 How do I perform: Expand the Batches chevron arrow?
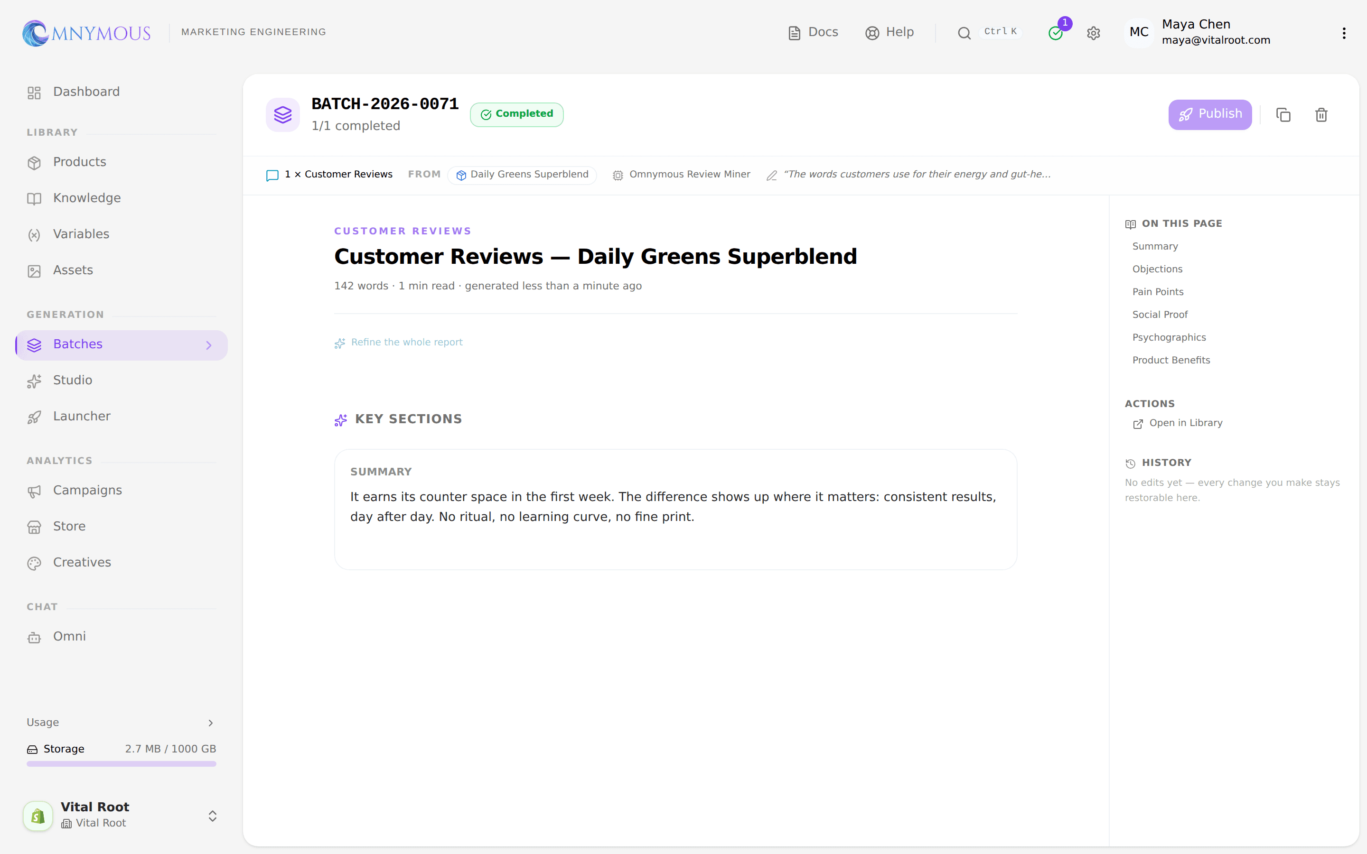click(x=209, y=345)
